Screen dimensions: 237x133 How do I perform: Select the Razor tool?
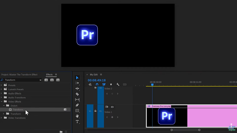click(x=77, y=94)
